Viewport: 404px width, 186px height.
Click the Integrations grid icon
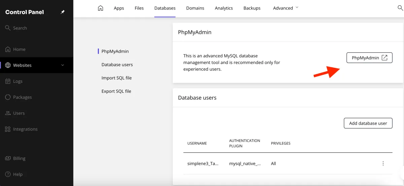(x=8, y=129)
